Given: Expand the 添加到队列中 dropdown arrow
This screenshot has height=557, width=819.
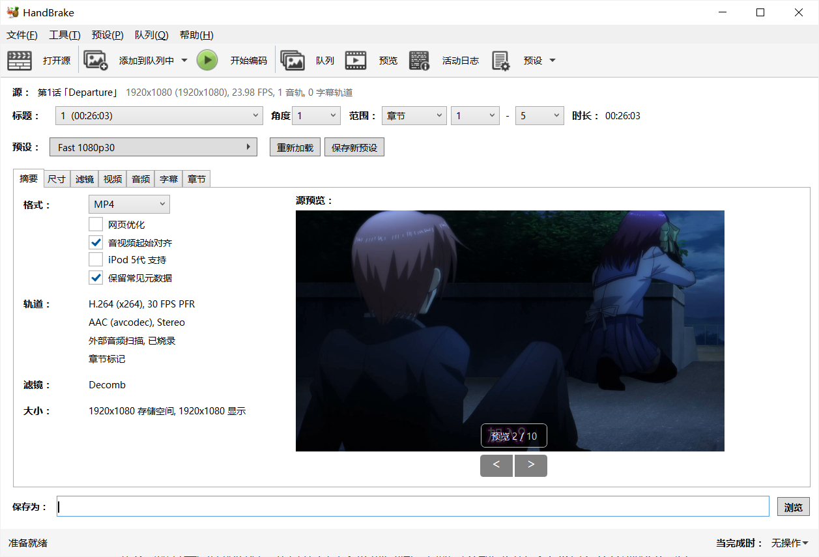Looking at the screenshot, I should (184, 61).
